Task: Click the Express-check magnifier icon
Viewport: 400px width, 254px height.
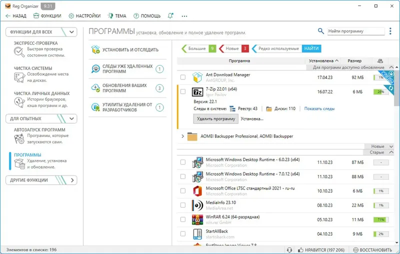Action: pos(19,52)
